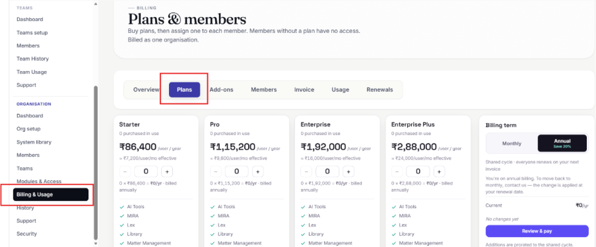Image resolution: width=596 pixels, height=247 pixels.
Task: Decrease Pro plan quantity with minus button
Action: (216, 171)
